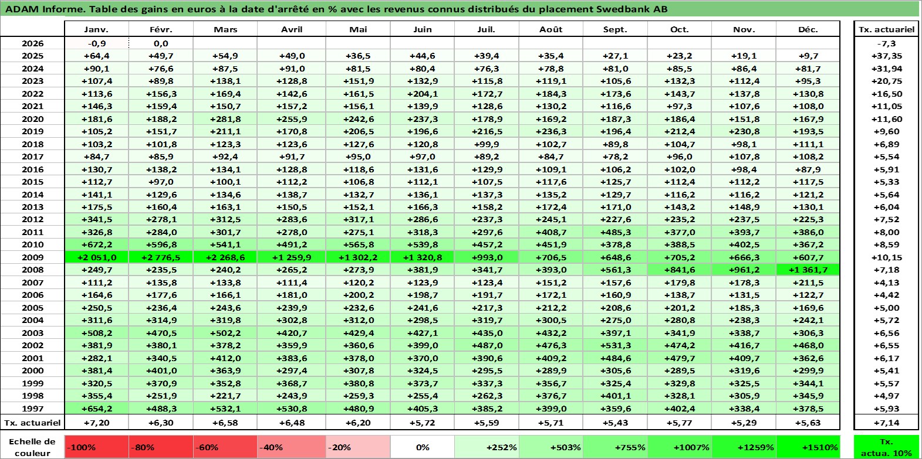The height and width of the screenshot is (459, 922).
Task: Click the bottom row value +7,20
Action: (96, 422)
